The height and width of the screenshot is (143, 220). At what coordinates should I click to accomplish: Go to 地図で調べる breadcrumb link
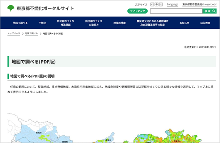[31, 34]
